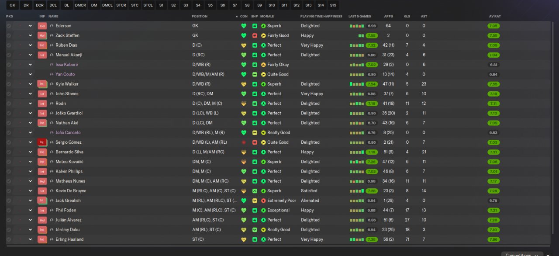This screenshot has height=256, width=559.
Task: Toggle the picked checkbox for Kevin De Bruyne
Action: [9, 191]
